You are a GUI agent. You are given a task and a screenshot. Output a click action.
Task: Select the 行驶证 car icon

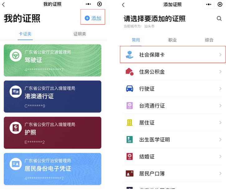[129, 89]
